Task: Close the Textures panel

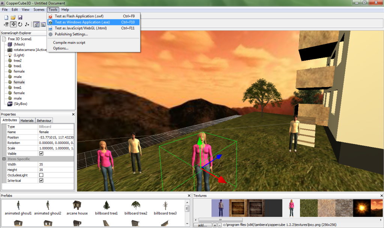Action: pos(381,196)
